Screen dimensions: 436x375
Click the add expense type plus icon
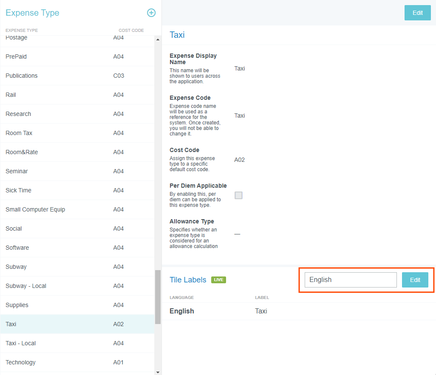151,13
